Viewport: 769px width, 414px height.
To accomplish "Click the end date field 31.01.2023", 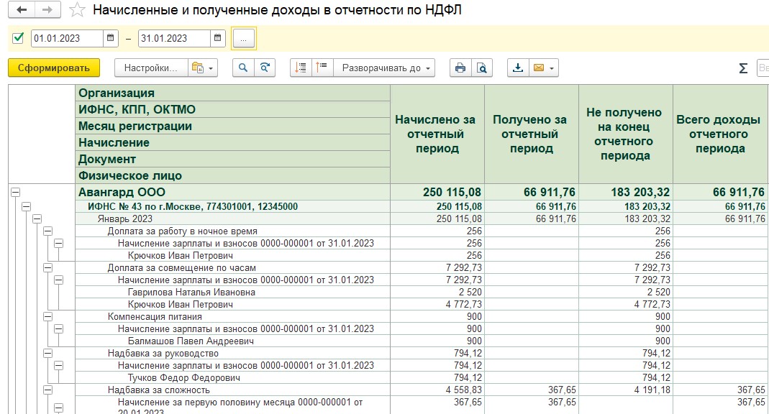I will (x=174, y=38).
